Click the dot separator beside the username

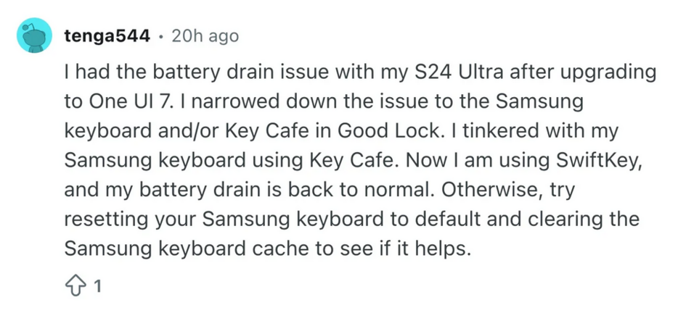tap(161, 36)
